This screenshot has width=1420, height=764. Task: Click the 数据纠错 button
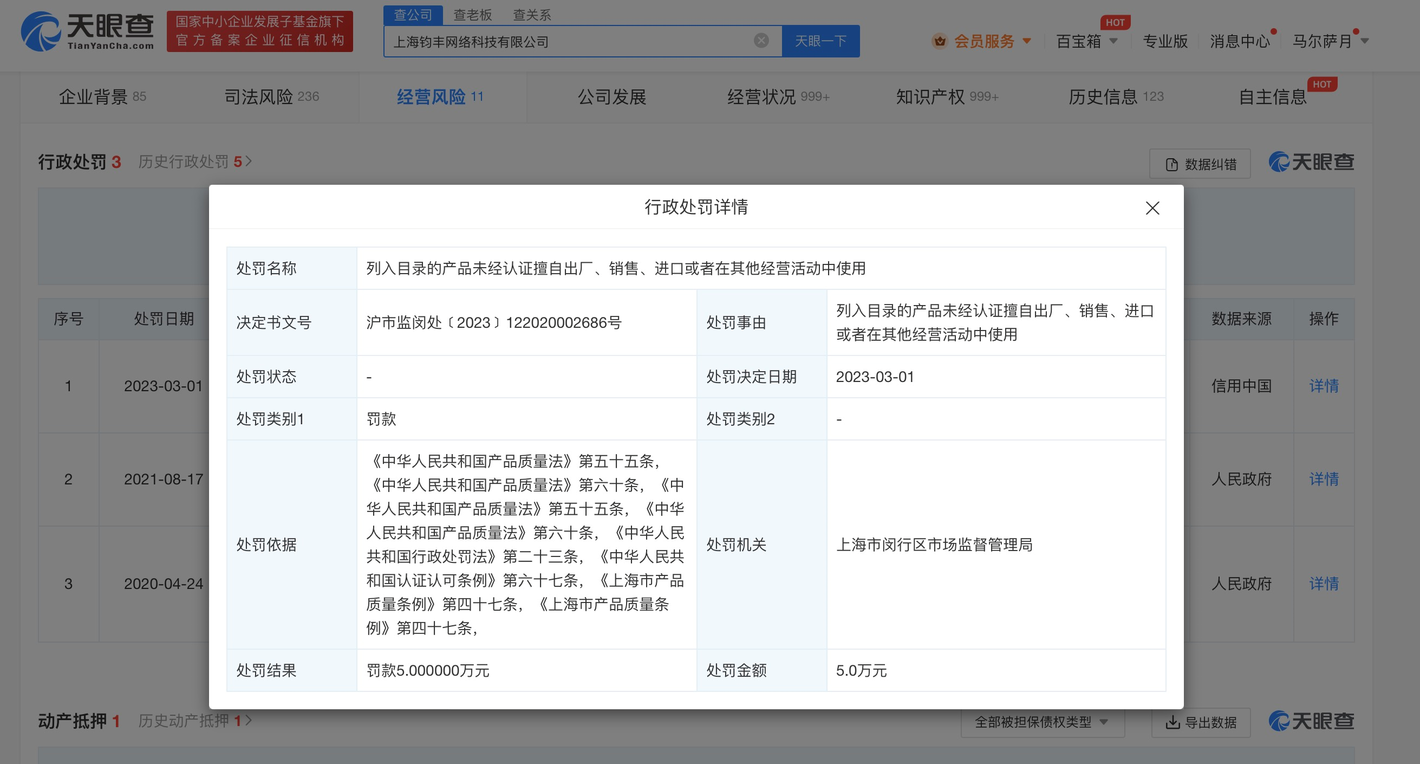click(1200, 164)
